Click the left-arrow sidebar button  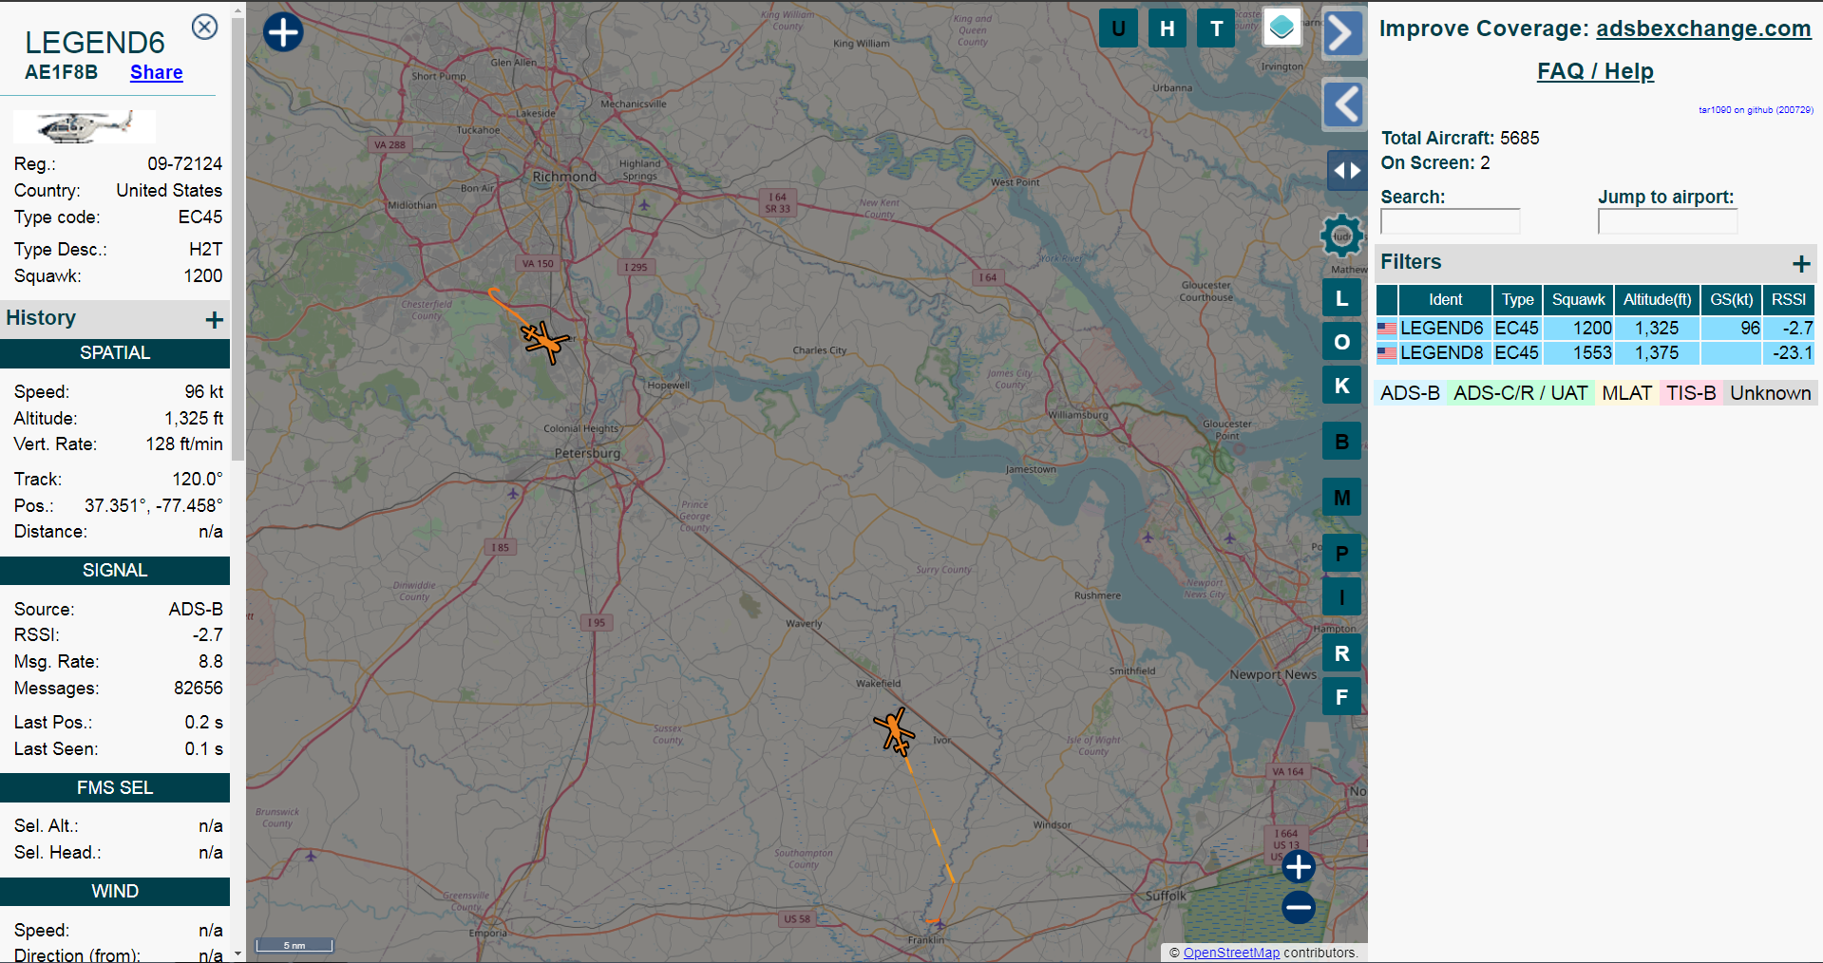pyautogui.click(x=1343, y=104)
